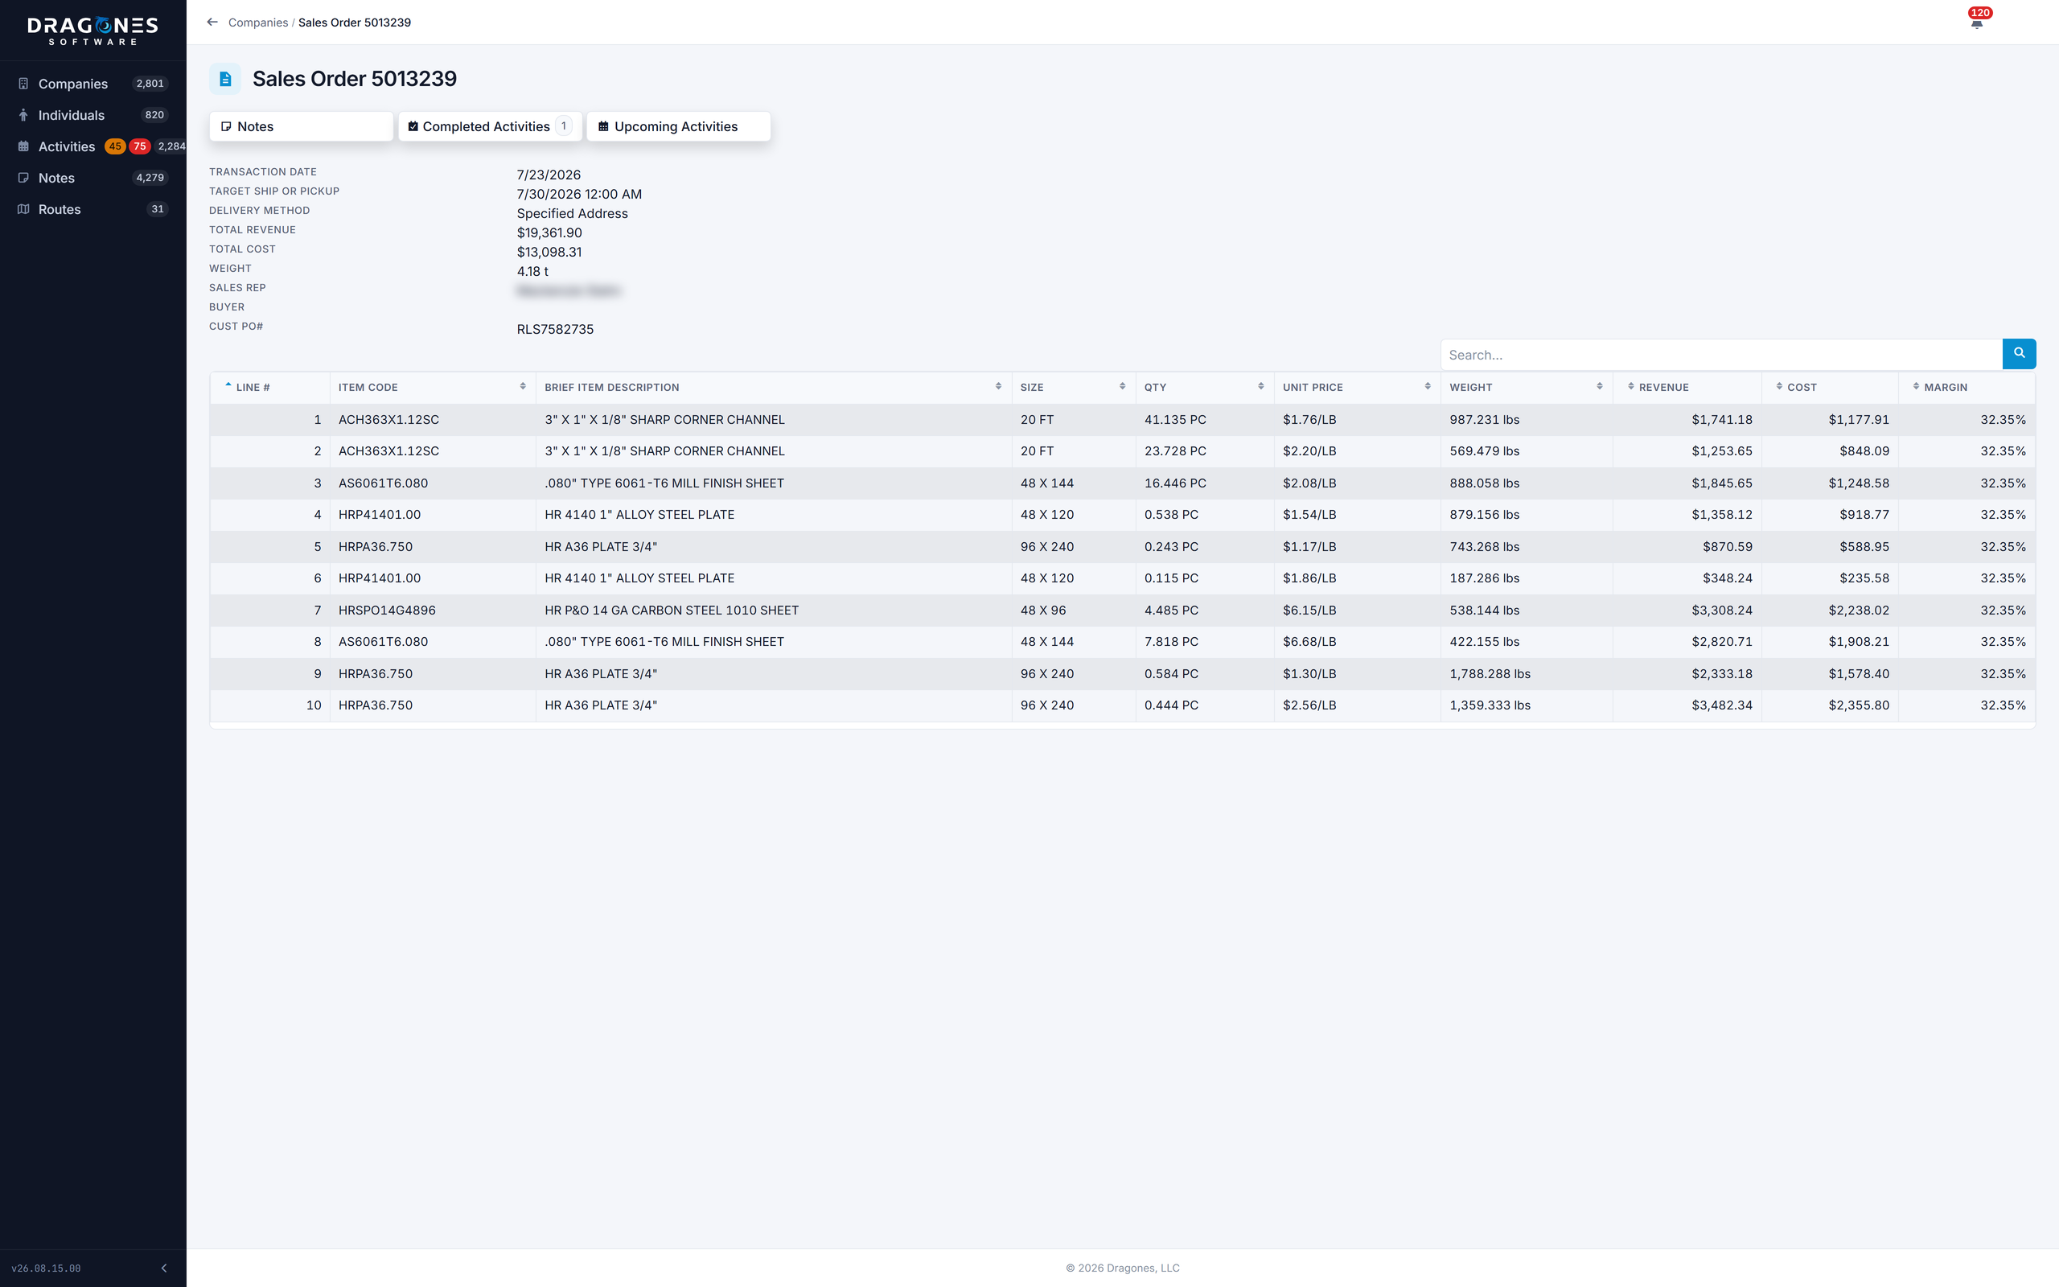Click the Dragones Software logo
Image resolution: width=2059 pixels, height=1287 pixels.
[x=92, y=31]
